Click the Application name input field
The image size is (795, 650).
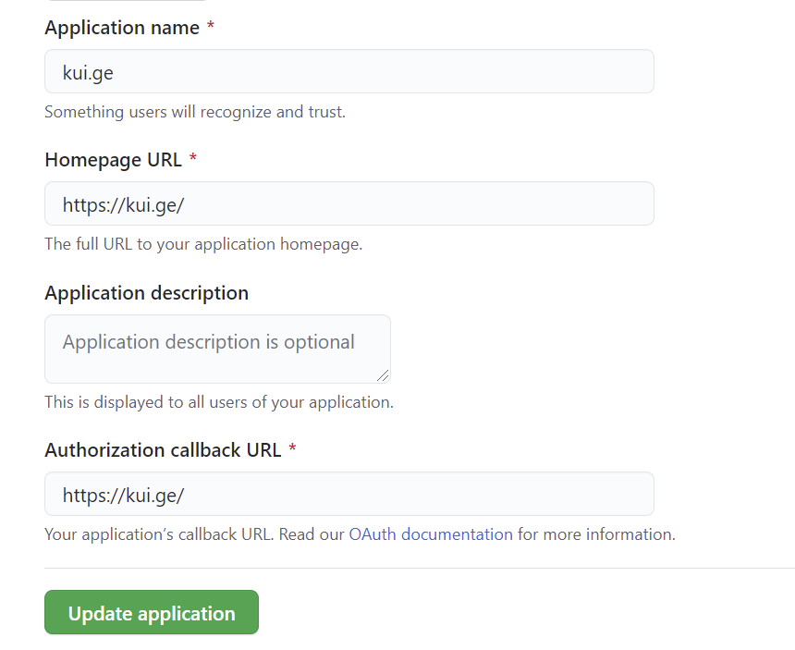[349, 72]
